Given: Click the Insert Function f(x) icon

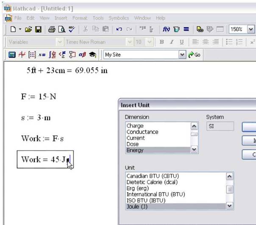Looking at the screenshot, I should tap(166, 29).
